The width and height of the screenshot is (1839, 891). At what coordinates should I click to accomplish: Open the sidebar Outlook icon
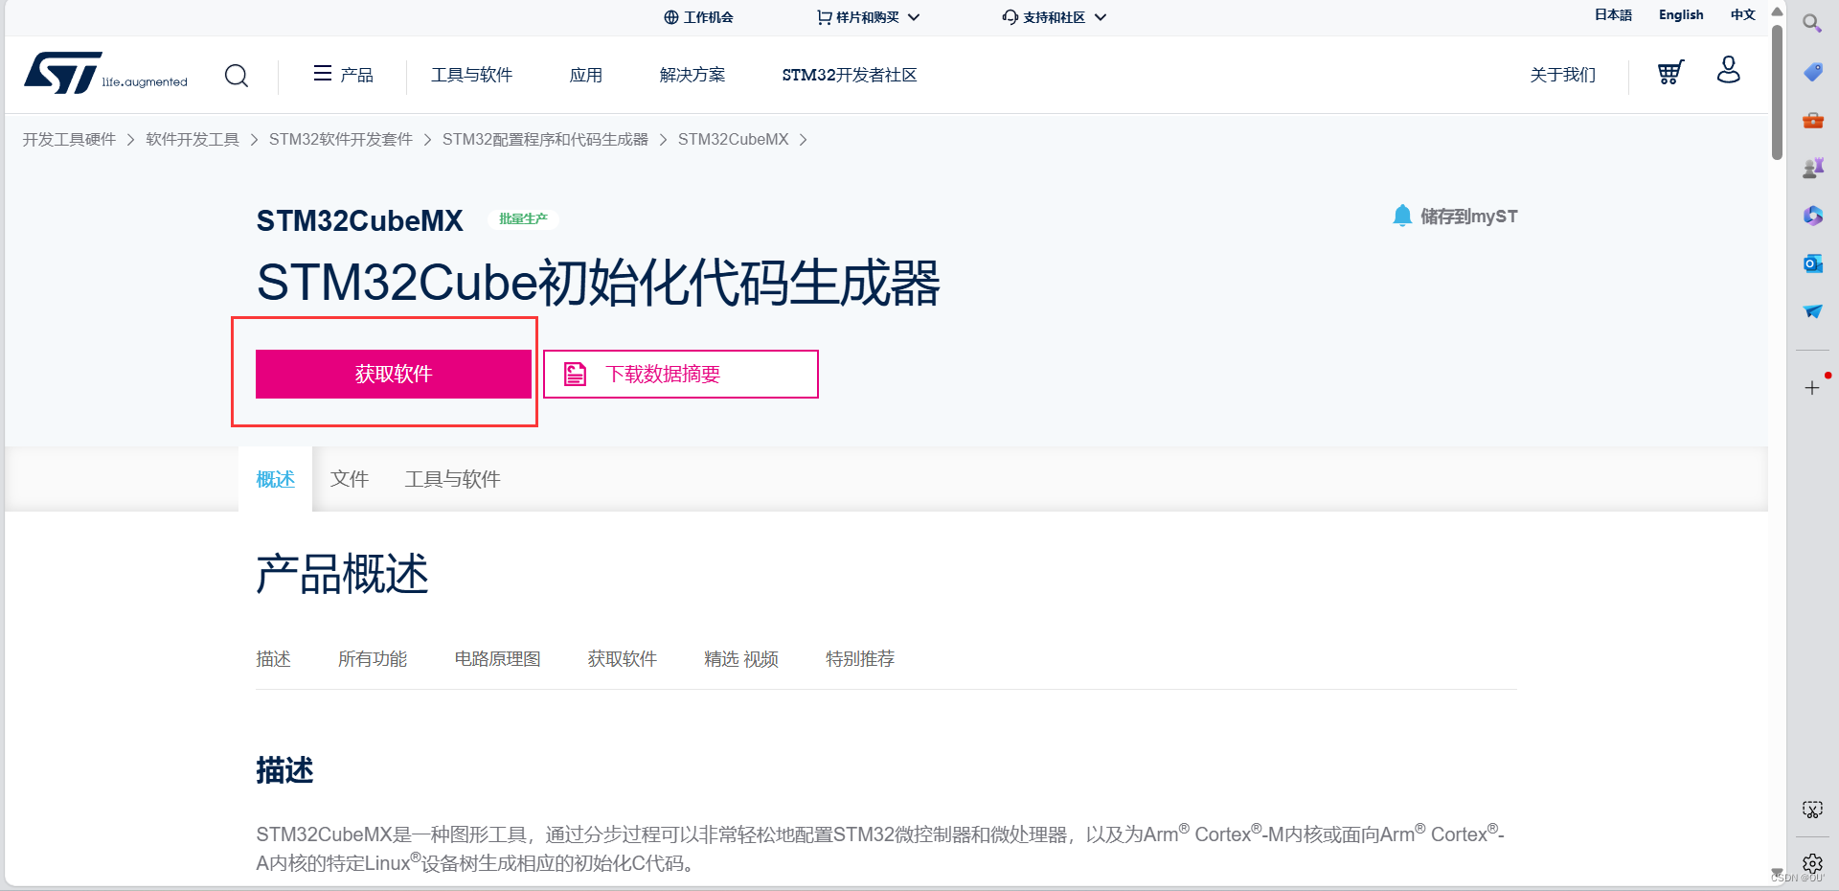coord(1812,263)
